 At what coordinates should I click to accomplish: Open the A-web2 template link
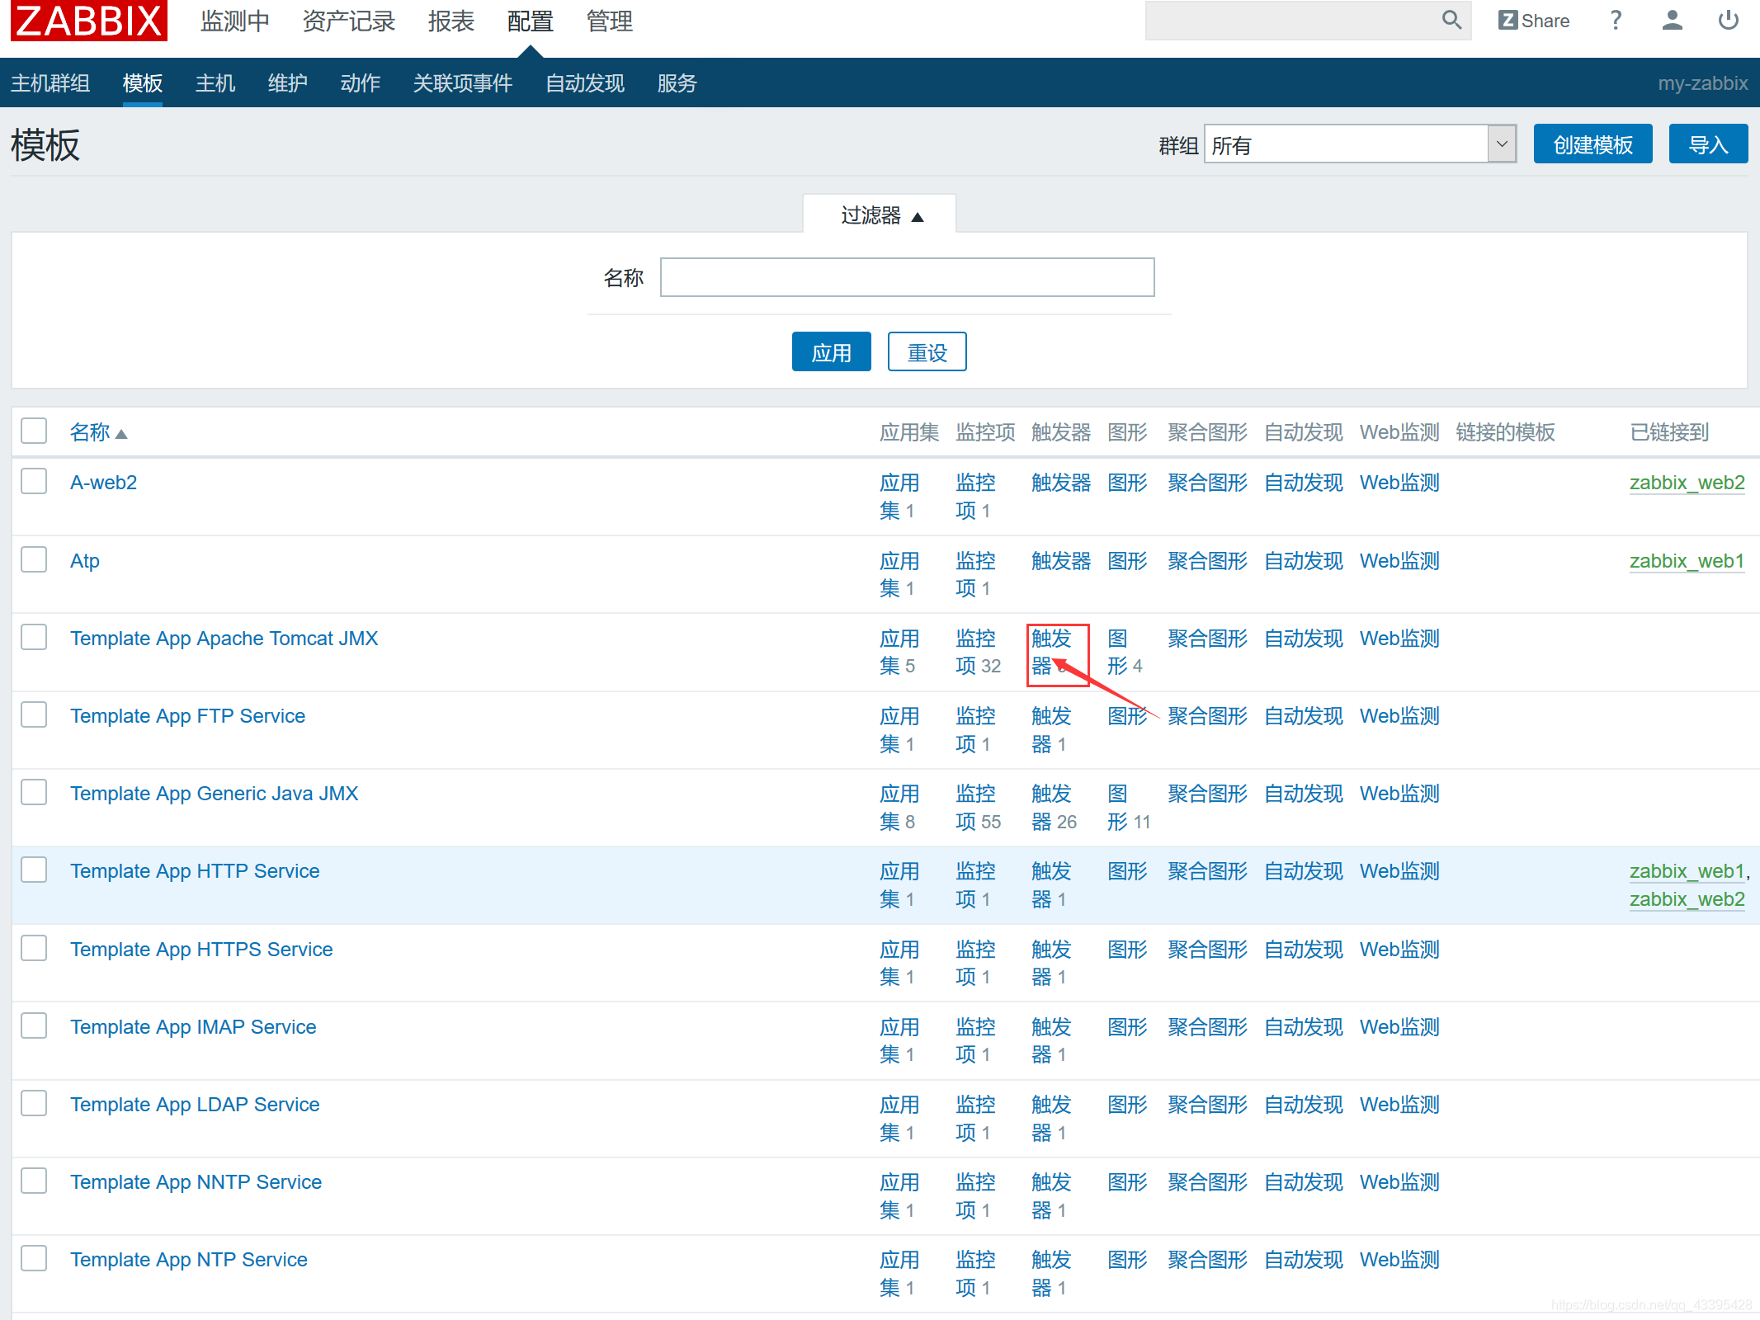(103, 483)
